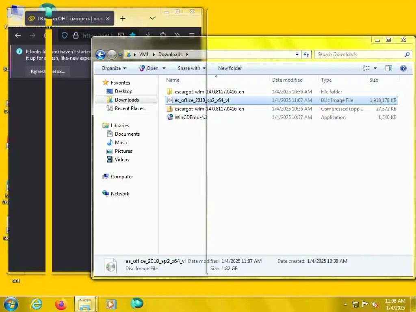
Task: Click the refresh icon beside the address bar
Action: click(x=306, y=54)
